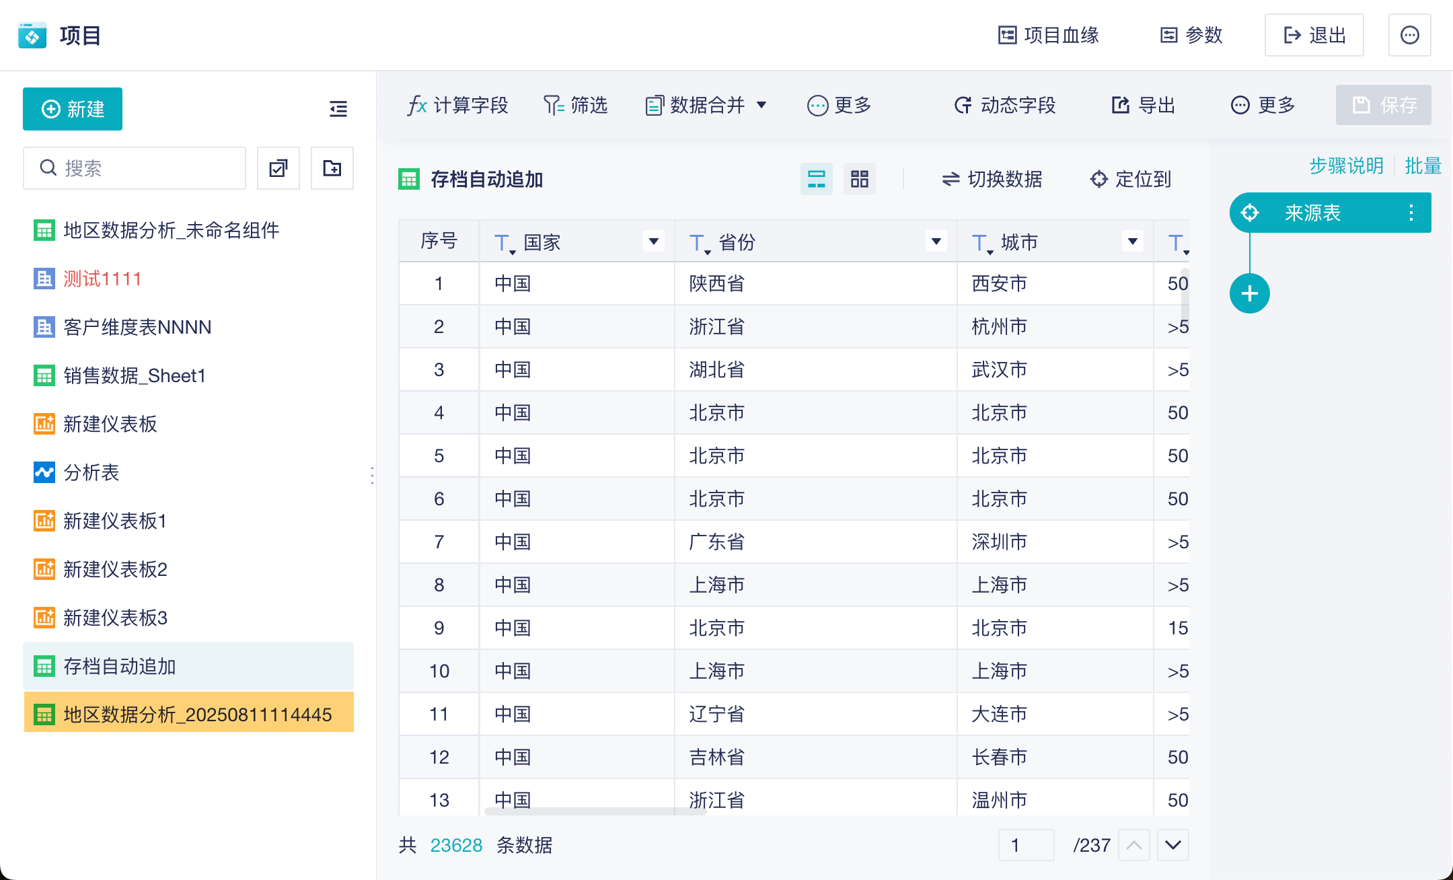Add a step with the plus circle
Image resolution: width=1453 pixels, height=880 pixels.
1249,293
